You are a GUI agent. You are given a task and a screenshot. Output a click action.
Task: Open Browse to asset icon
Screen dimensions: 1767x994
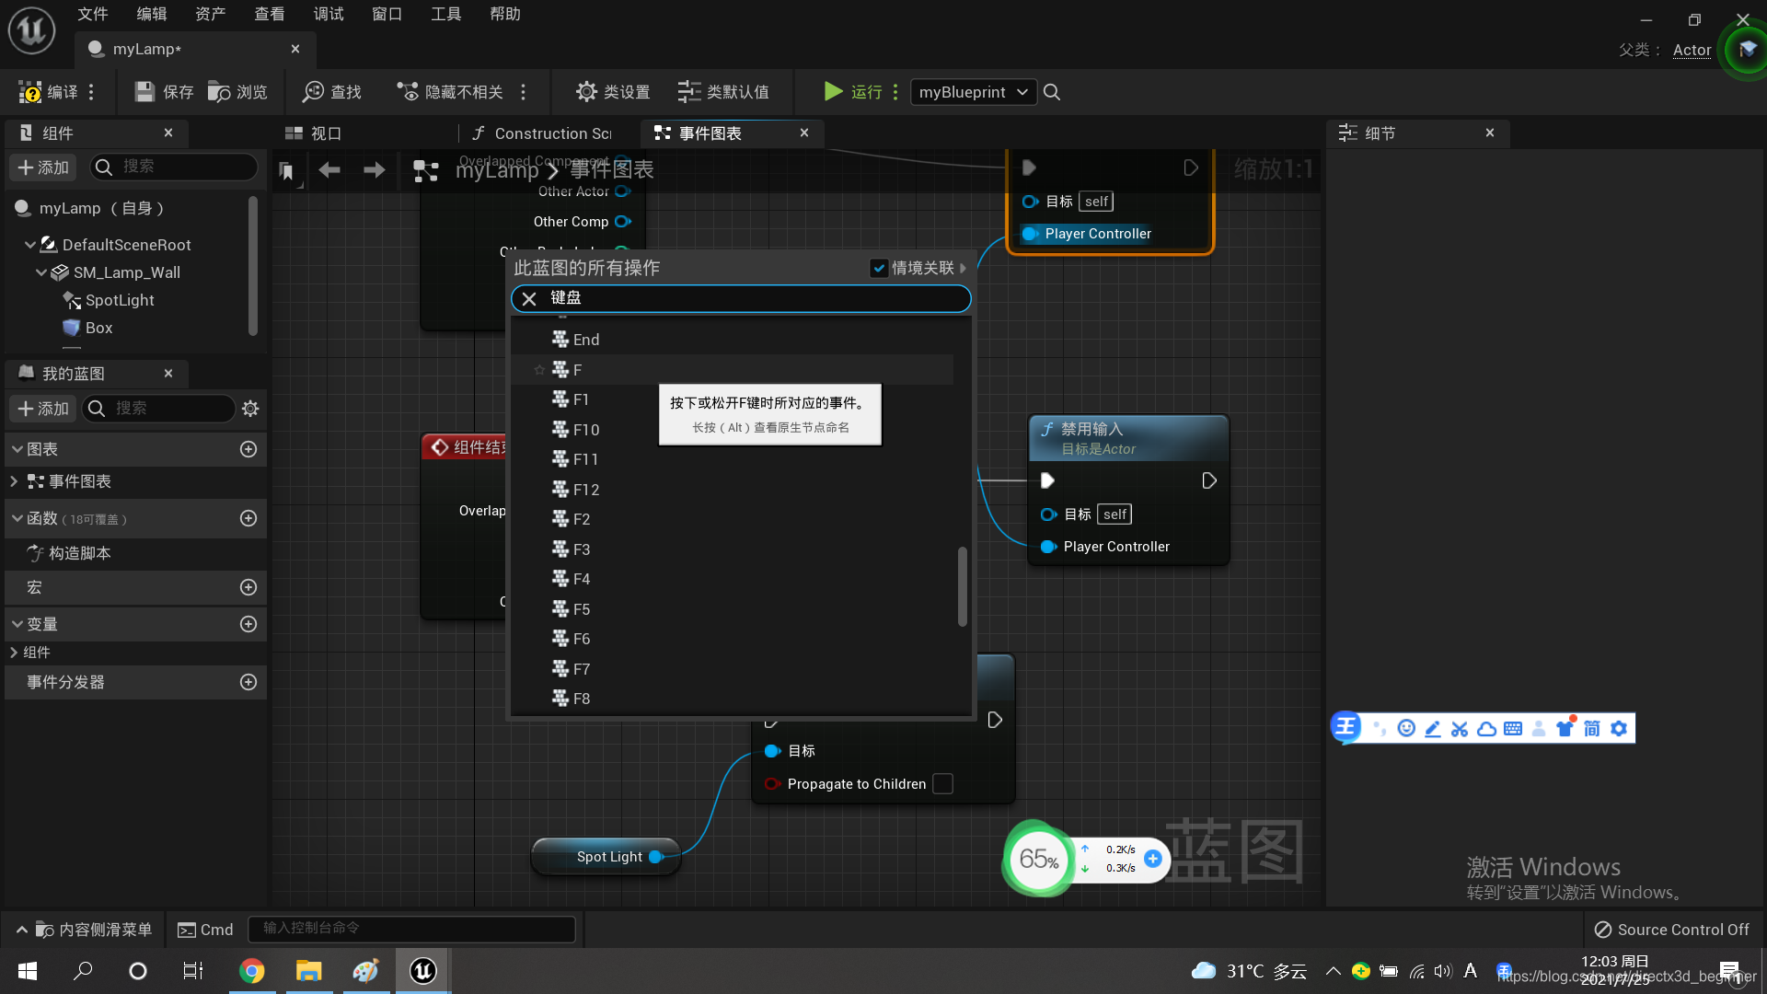click(x=219, y=92)
